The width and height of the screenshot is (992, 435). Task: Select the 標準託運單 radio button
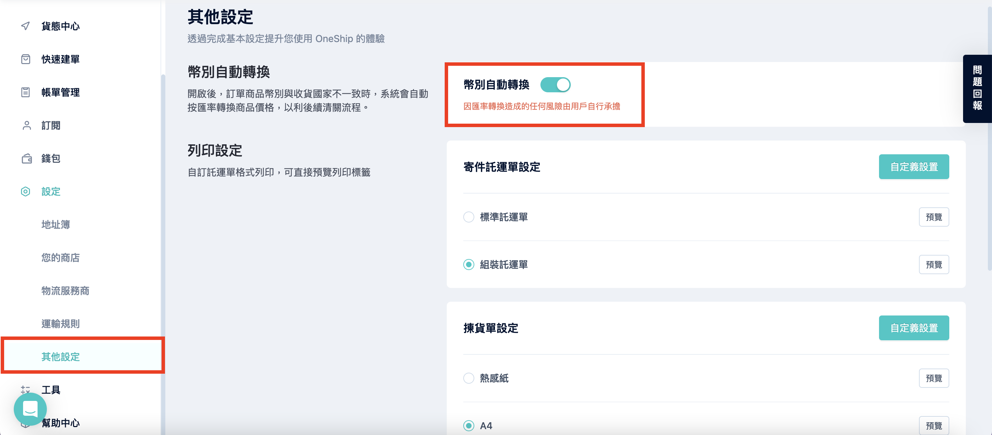pyautogui.click(x=468, y=217)
